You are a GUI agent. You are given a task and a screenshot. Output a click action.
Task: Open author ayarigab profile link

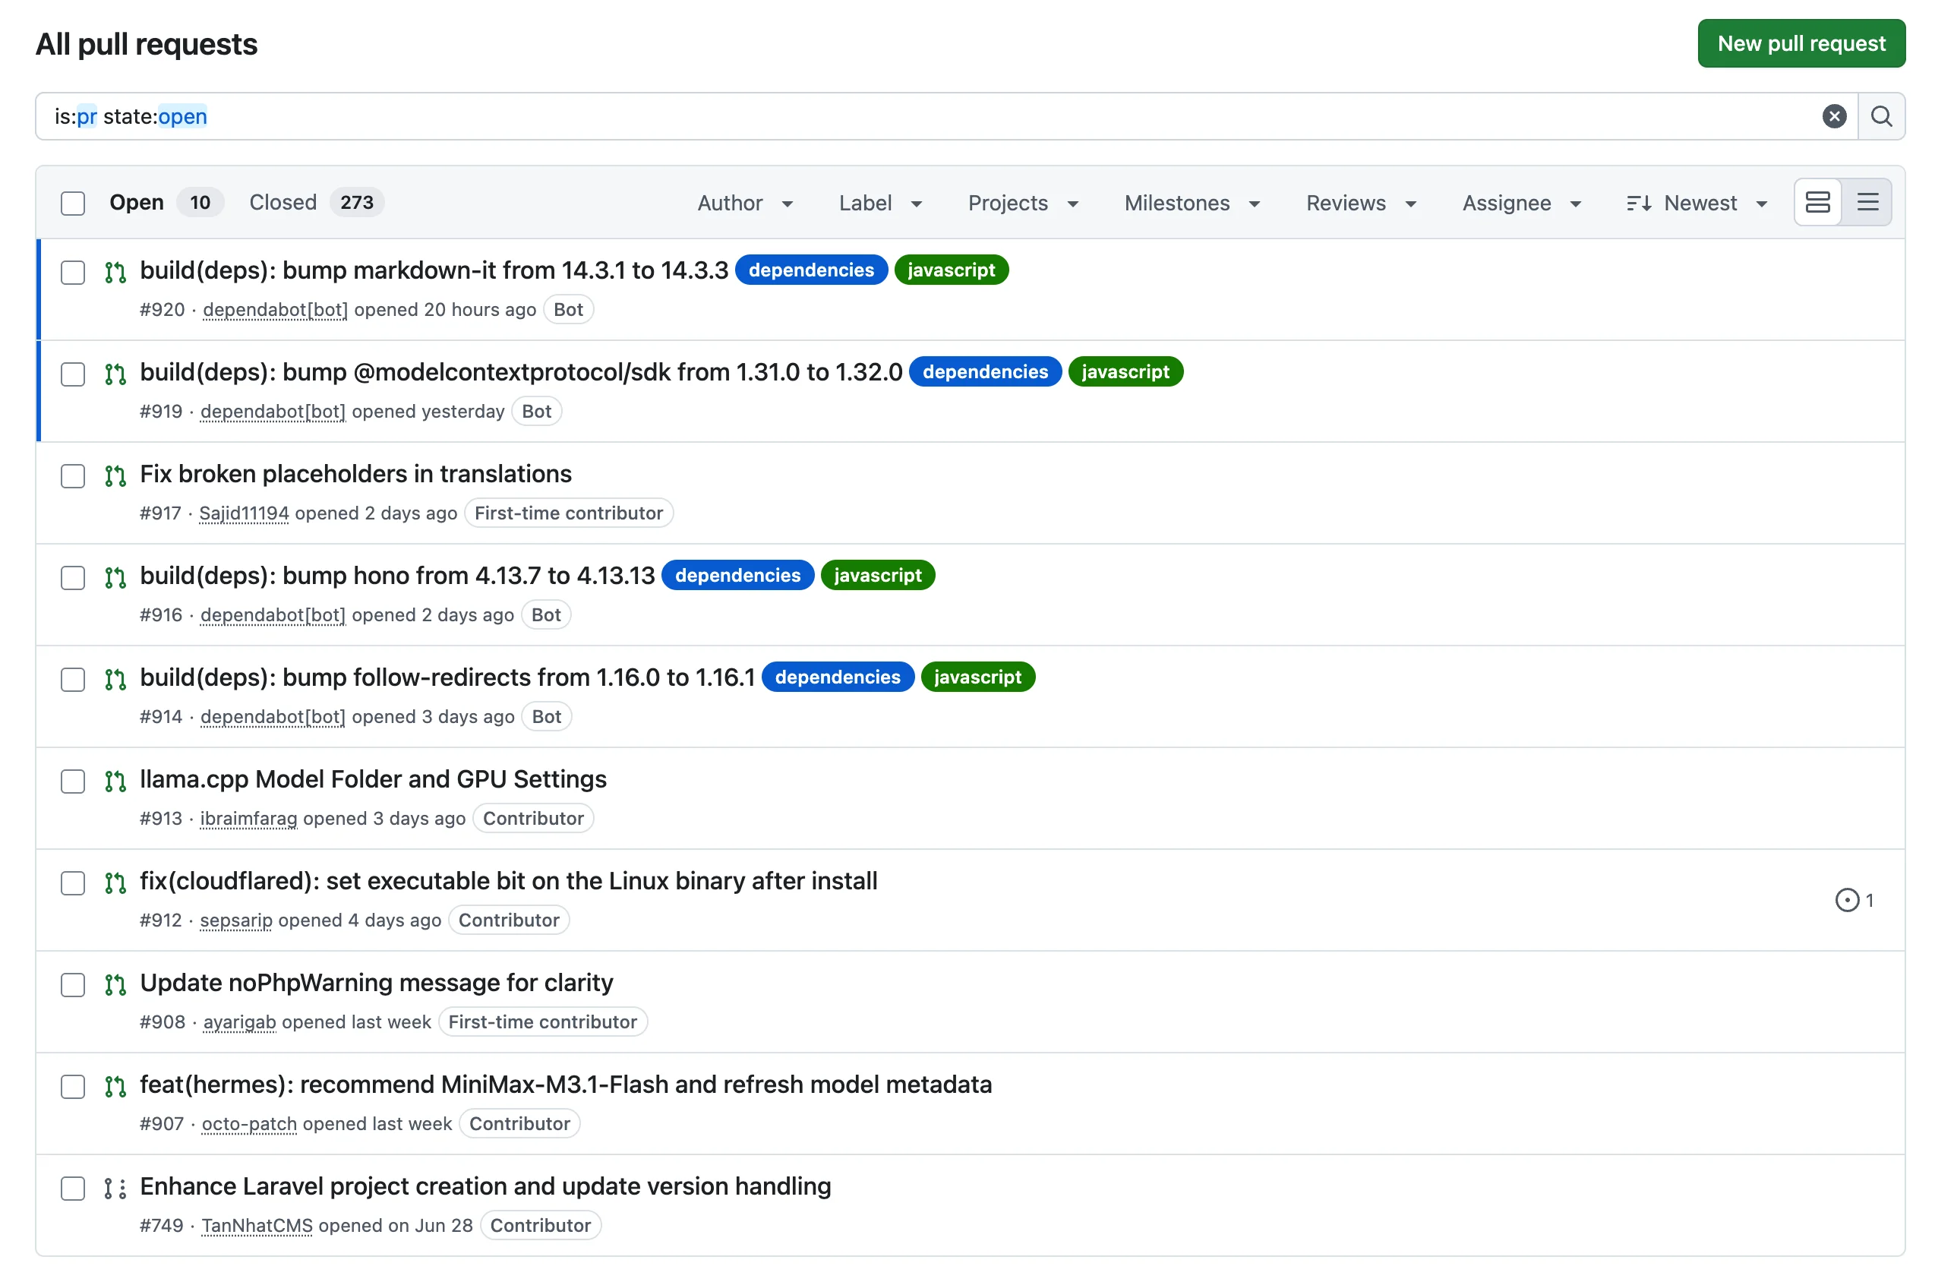[x=239, y=1022]
